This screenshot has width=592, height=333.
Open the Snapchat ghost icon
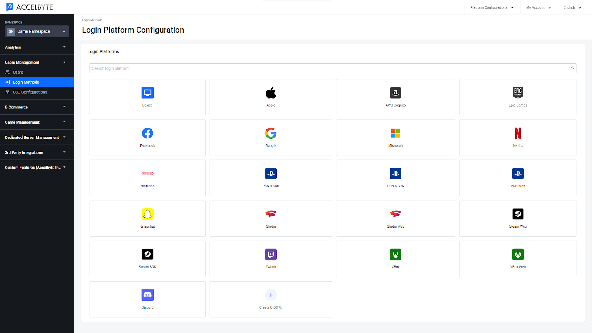coord(147,214)
